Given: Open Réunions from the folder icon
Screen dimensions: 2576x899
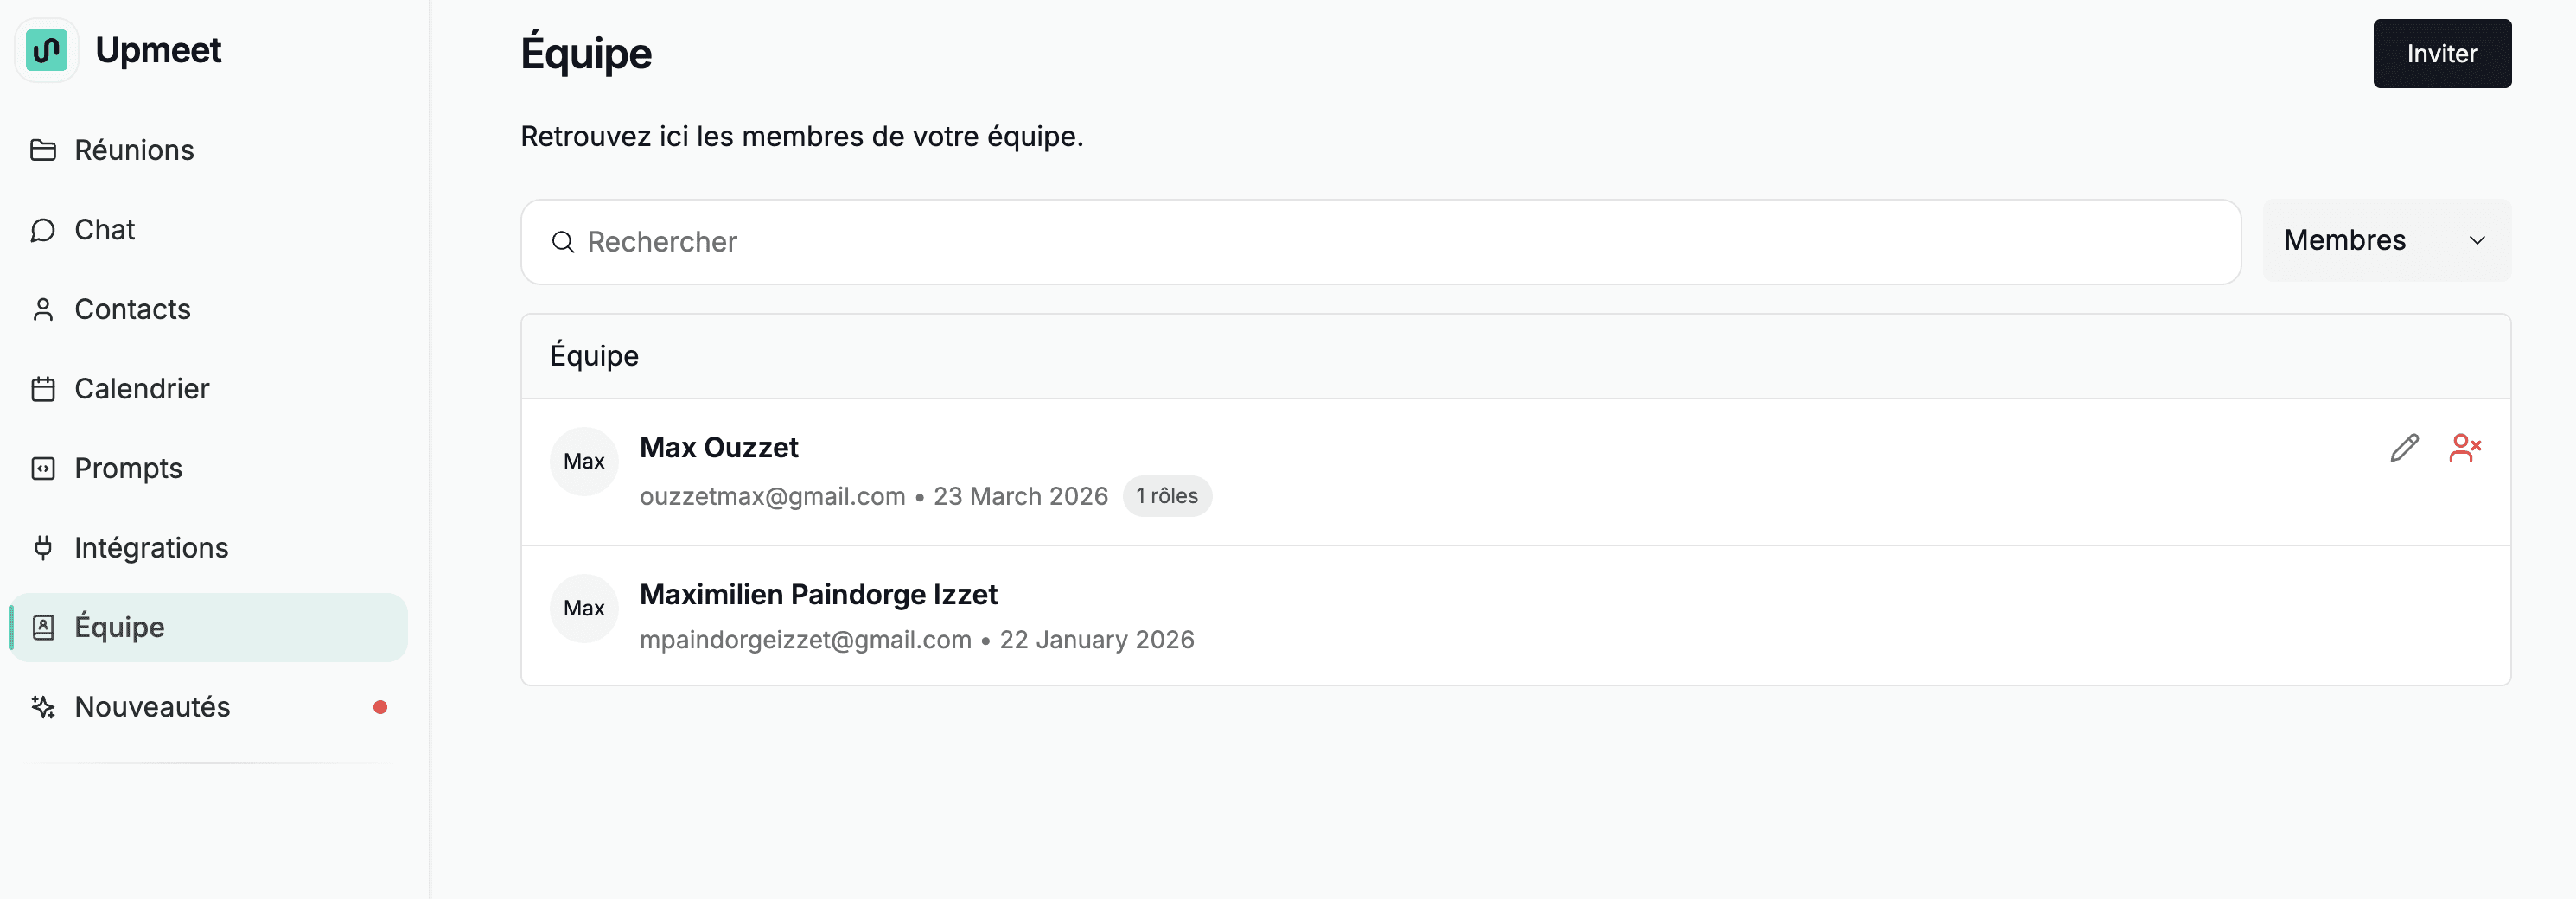Looking at the screenshot, I should point(43,150).
